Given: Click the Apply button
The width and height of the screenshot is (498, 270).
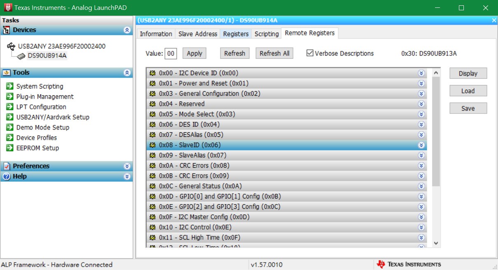Looking at the screenshot, I should point(195,53).
